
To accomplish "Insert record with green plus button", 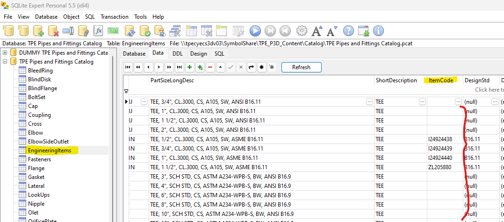I will click(190, 67).
